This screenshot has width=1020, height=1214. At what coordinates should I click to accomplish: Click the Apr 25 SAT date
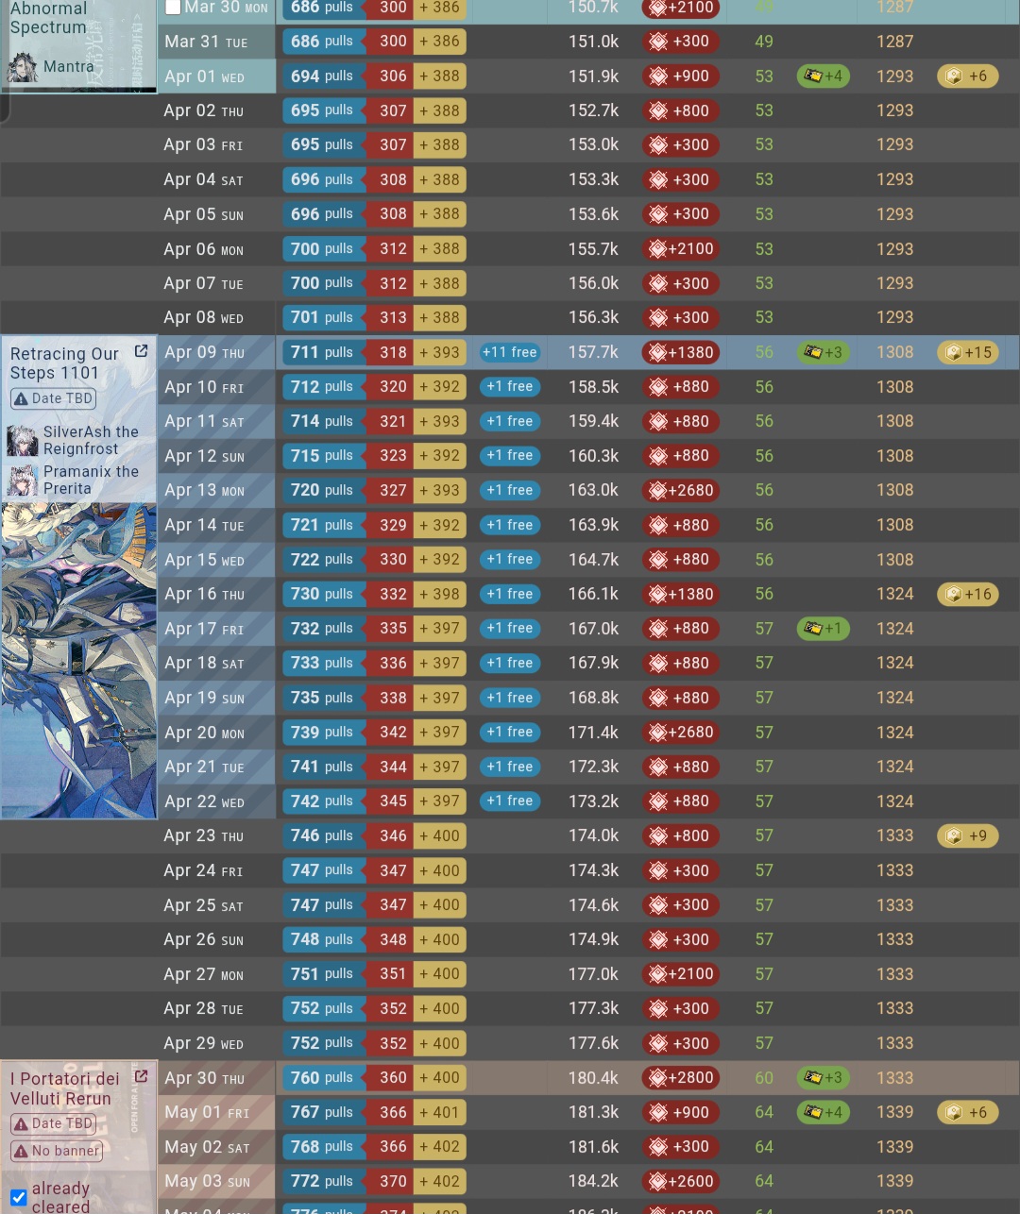pos(204,905)
